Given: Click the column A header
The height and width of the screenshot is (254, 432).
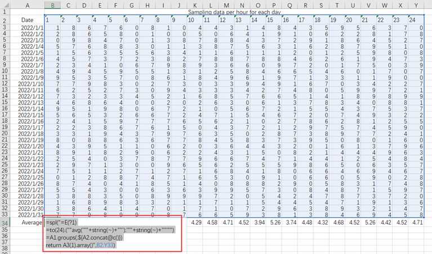Looking at the screenshot, I should click(27, 5).
